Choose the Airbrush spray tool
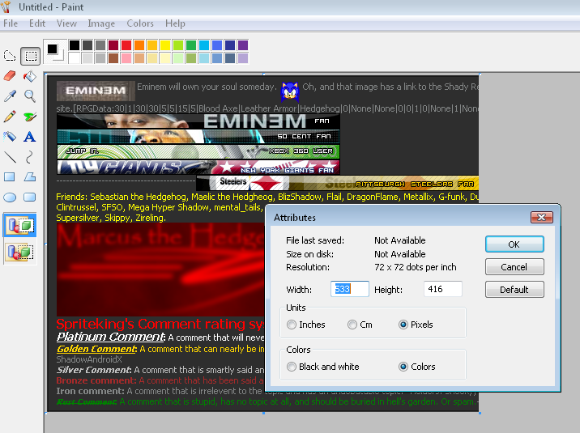The width and height of the screenshot is (580, 433). [10, 137]
